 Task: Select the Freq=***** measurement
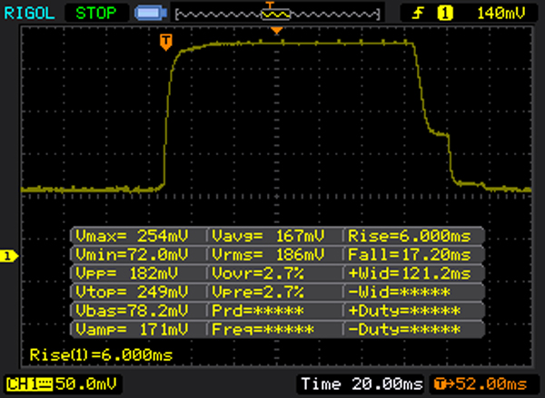click(263, 329)
